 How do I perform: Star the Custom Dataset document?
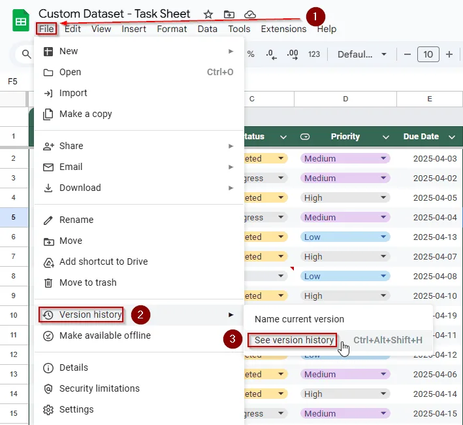[x=208, y=14]
